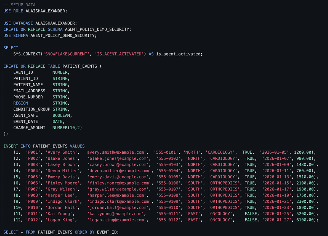The image size is (328, 236).
Task: Select role name ALAISHAALEXANDER after USE ROLE
Action: 45,11
